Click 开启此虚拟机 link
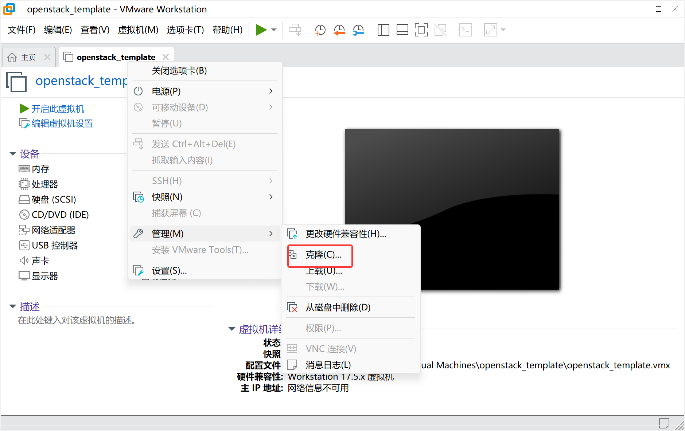The image size is (685, 431). 58,109
